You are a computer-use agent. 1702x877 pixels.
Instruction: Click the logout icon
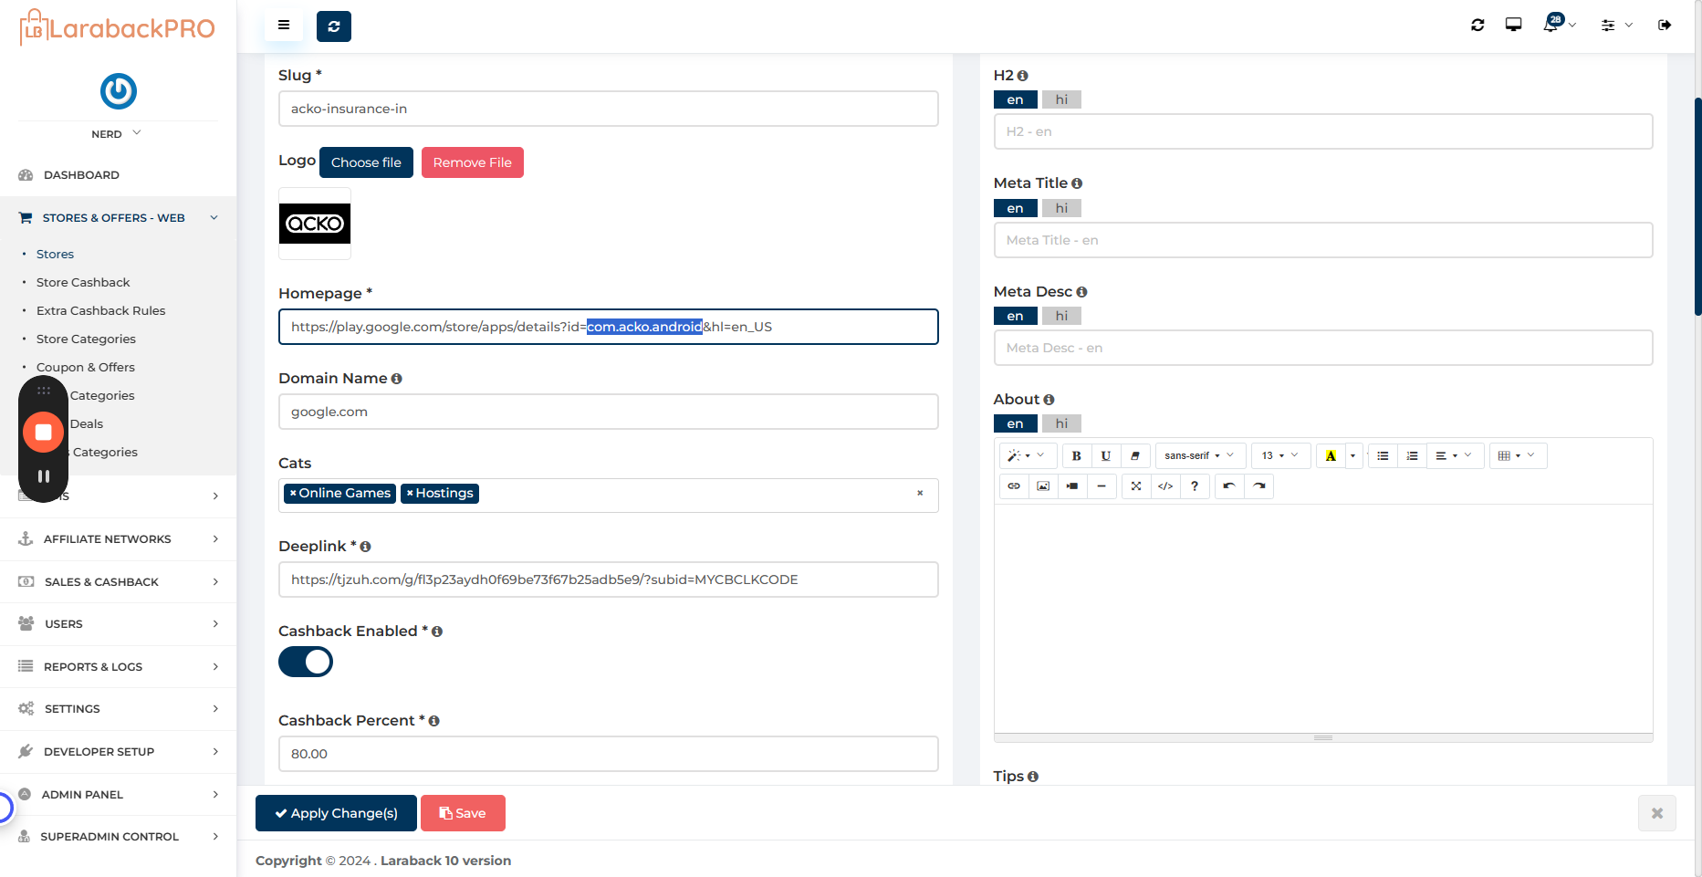point(1665,25)
